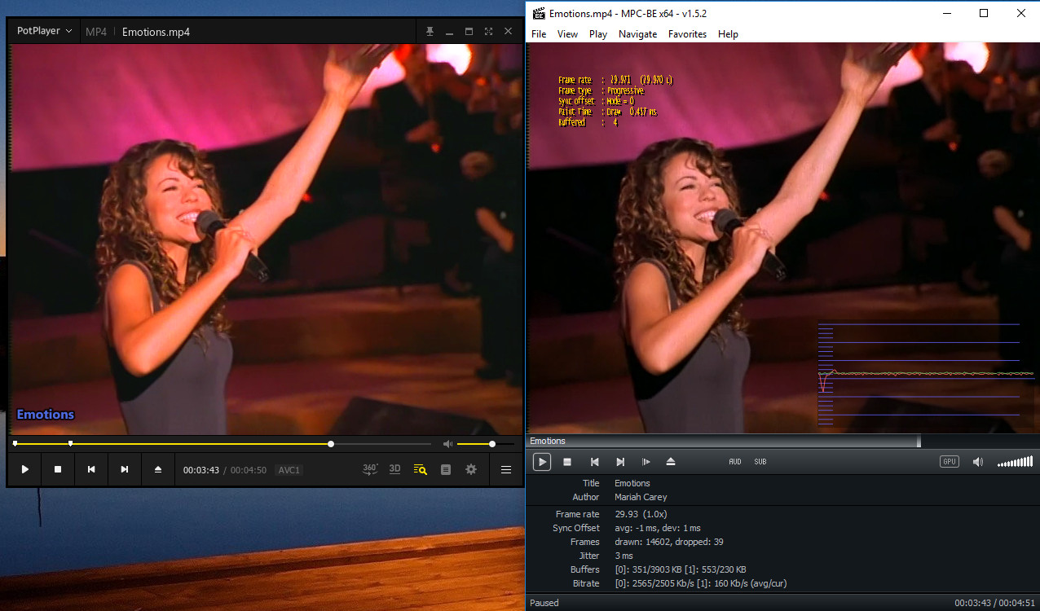This screenshot has width=1040, height=611.
Task: Click the Emotions.mp4 title in PotPlayer
Action: tap(156, 32)
